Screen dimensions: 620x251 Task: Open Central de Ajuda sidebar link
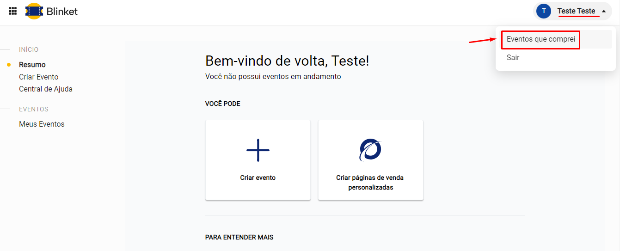pos(46,89)
